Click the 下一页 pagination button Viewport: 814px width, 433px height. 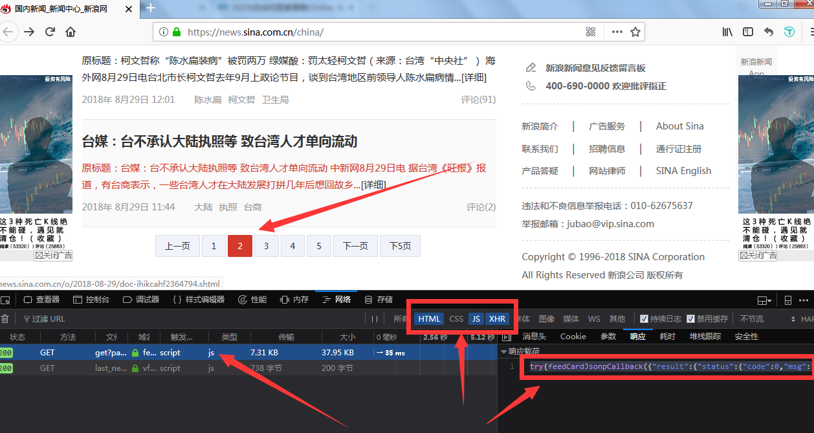(355, 246)
